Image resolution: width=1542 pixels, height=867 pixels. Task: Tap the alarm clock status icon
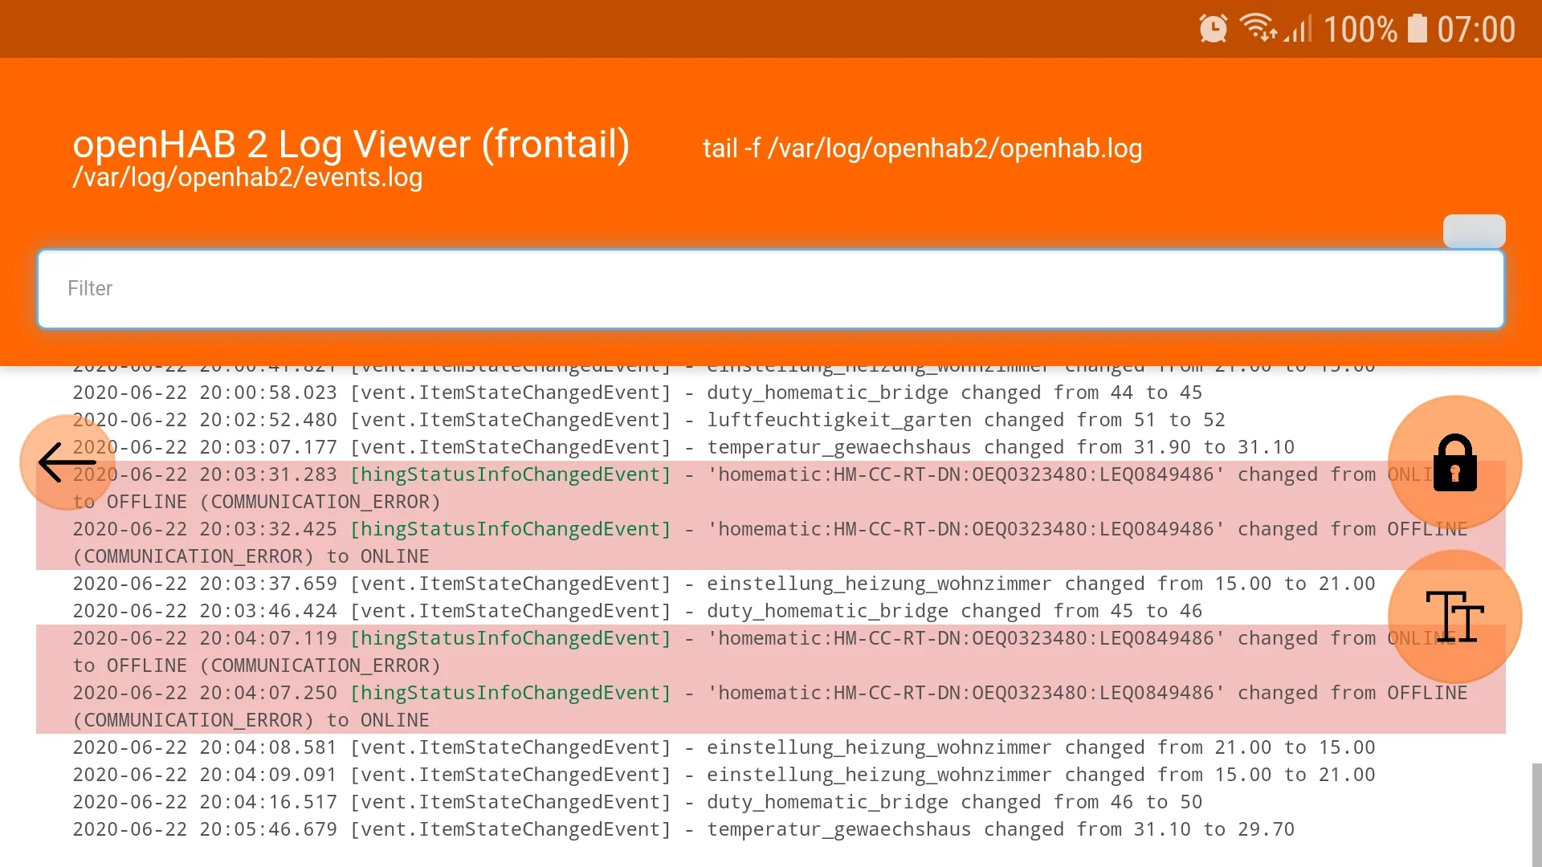pos(1213,29)
